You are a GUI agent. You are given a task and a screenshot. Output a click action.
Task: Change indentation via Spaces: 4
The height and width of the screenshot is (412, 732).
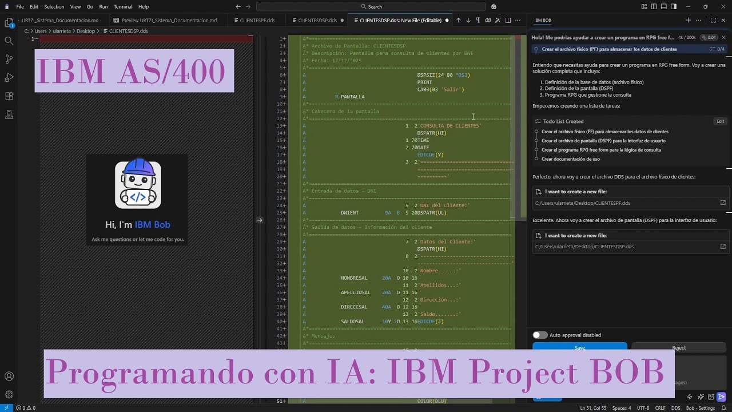[622, 408]
